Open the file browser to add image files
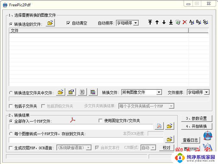This screenshot has height=164, width=218. (50, 23)
